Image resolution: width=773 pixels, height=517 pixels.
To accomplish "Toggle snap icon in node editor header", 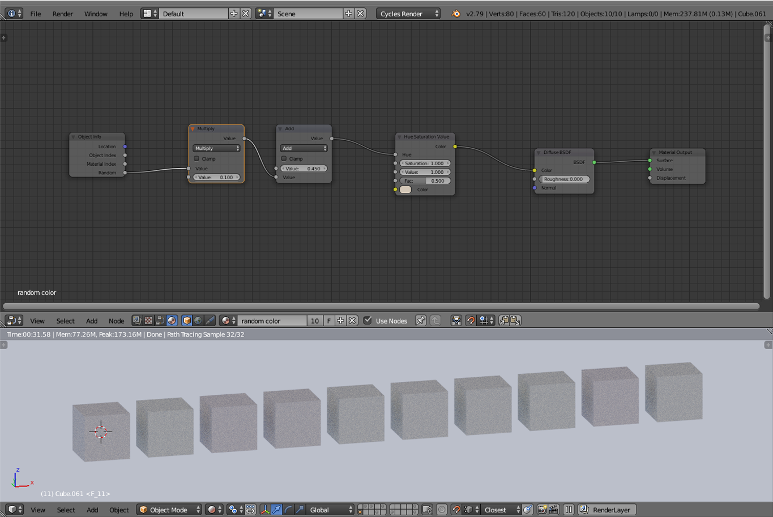I will 471,321.
